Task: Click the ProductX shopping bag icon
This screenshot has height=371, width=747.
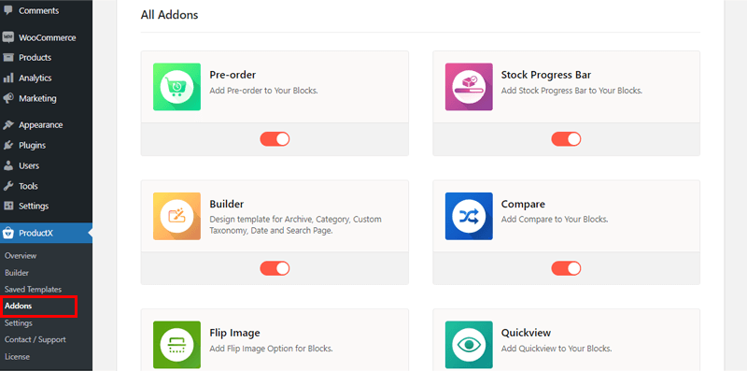Action: pos(8,234)
